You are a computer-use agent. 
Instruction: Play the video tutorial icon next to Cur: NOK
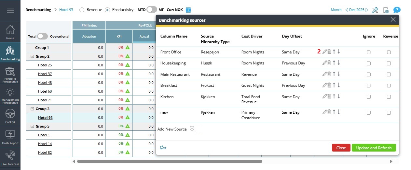188,10
